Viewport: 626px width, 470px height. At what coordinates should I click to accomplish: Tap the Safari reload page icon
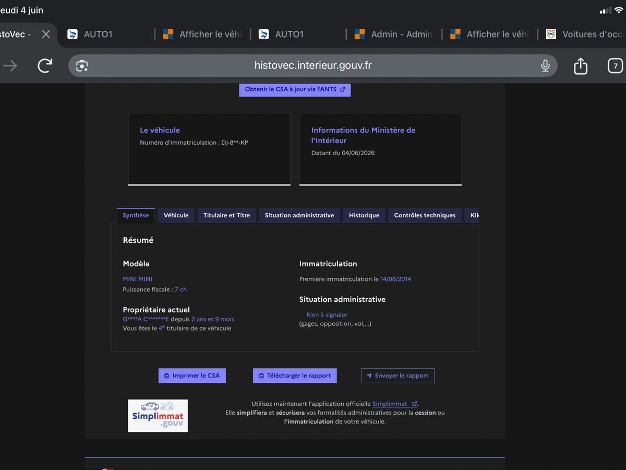pyautogui.click(x=45, y=66)
